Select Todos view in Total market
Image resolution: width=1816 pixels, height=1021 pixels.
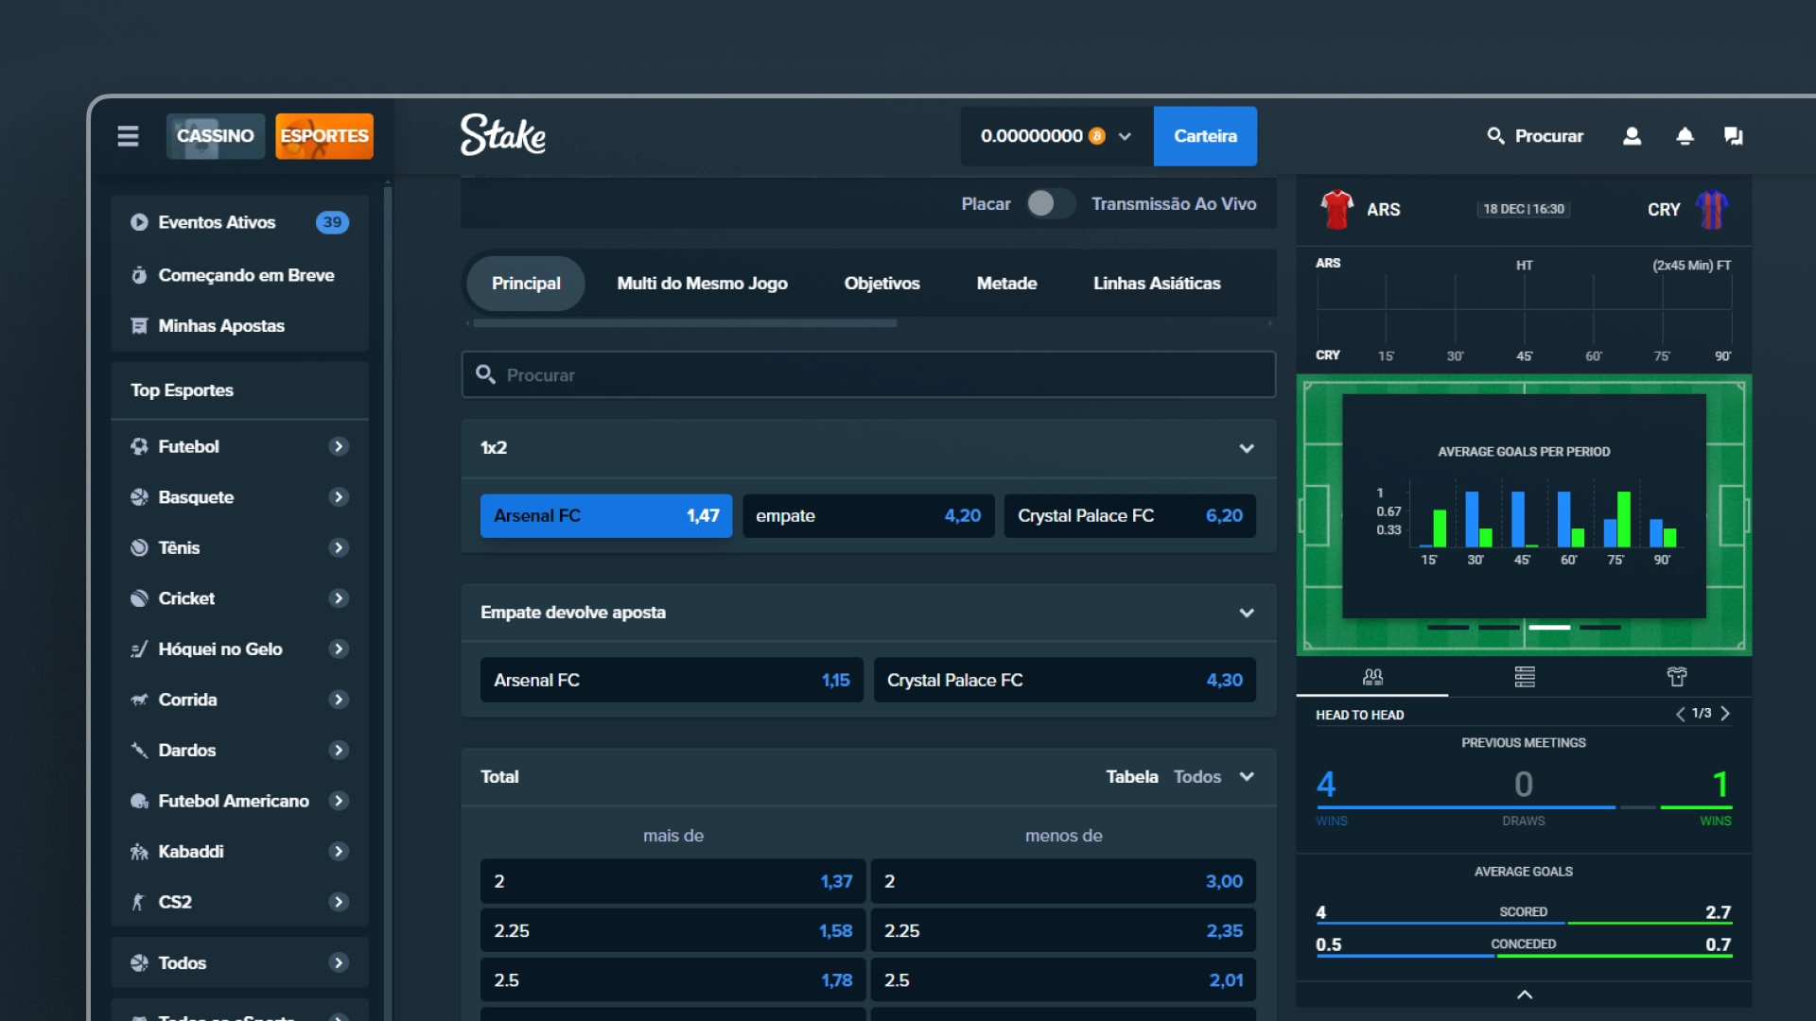(x=1197, y=777)
